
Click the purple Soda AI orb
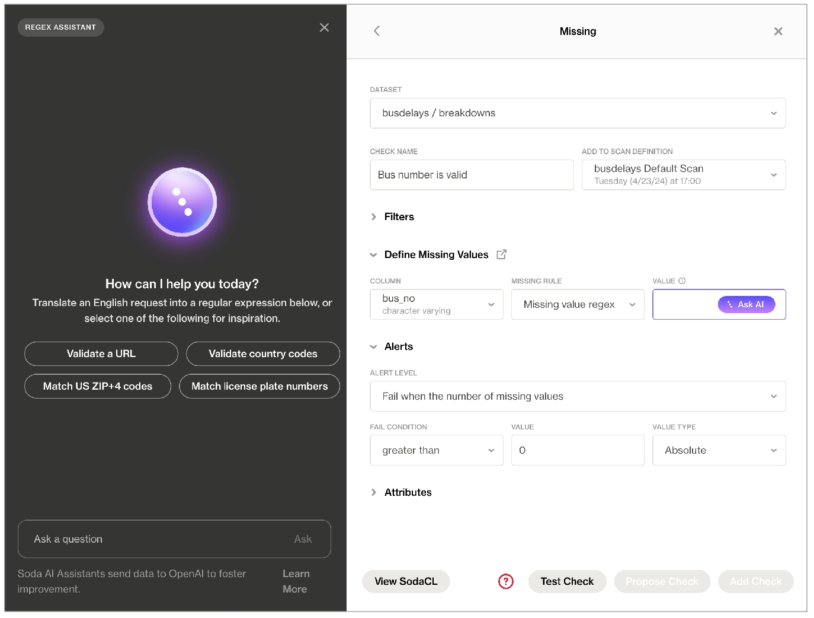pos(182,202)
